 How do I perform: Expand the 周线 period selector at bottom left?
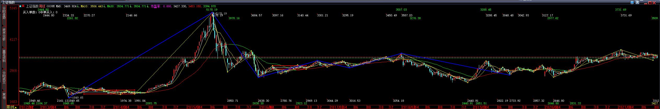pos(12,107)
